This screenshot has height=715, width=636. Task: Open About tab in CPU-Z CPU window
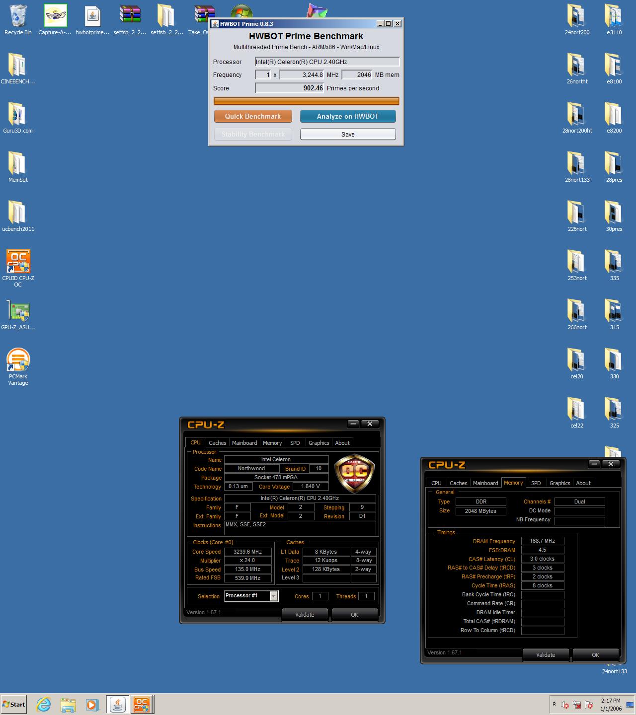tap(342, 442)
